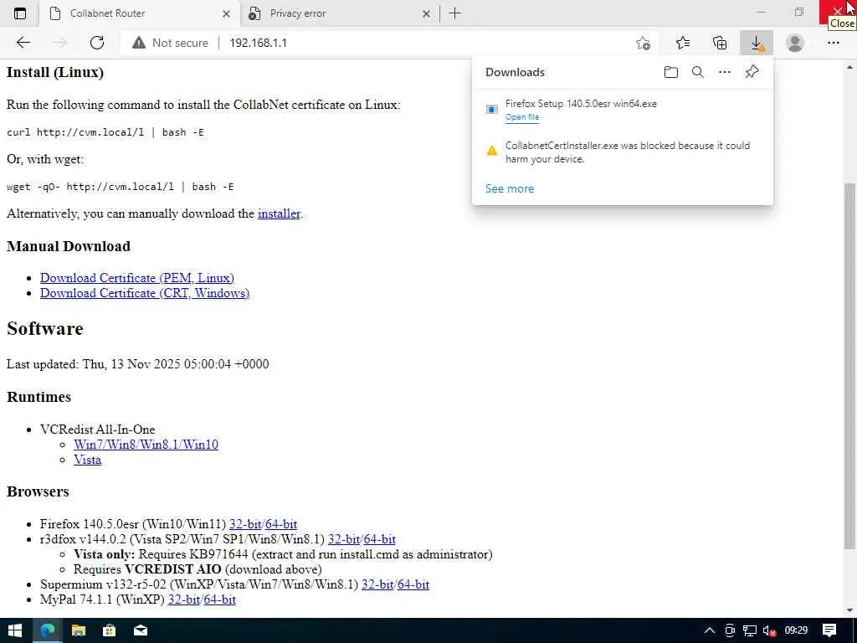Click the blocked download warning icon
Image resolution: width=857 pixels, height=643 pixels.
(x=492, y=151)
